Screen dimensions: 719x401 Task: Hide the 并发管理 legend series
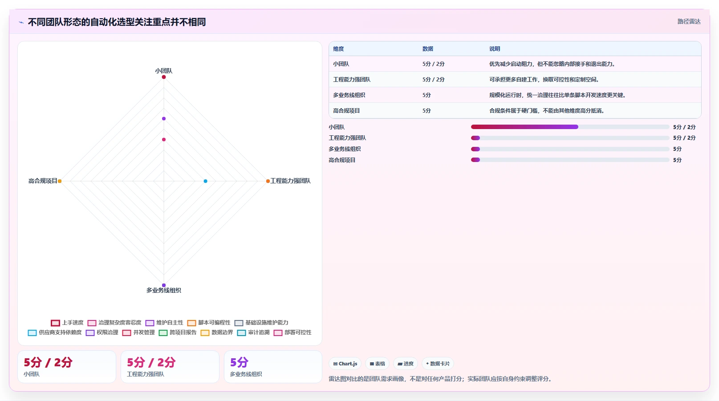pyautogui.click(x=138, y=332)
